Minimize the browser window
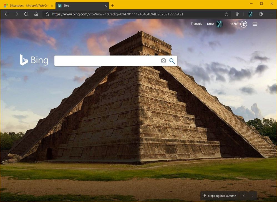This screenshot has height=202, width=277. [x=251, y=4]
